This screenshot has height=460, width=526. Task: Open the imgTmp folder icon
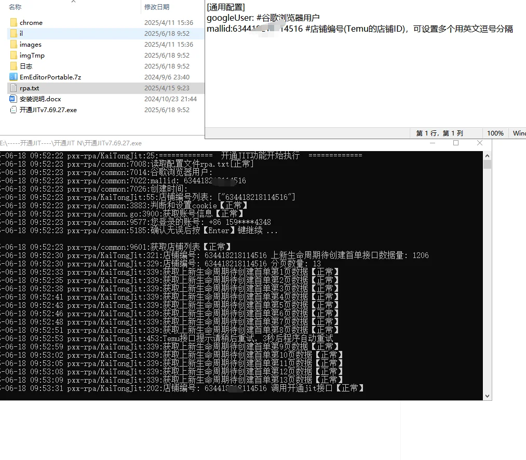(14, 56)
